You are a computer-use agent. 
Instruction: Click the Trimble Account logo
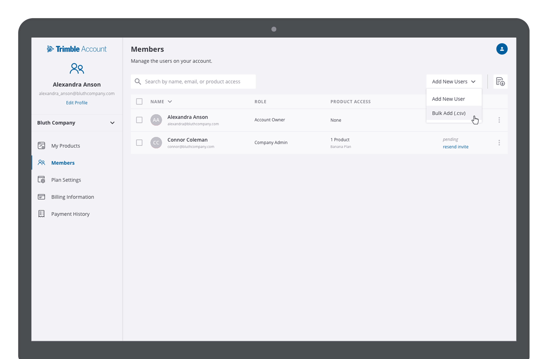[x=77, y=49]
